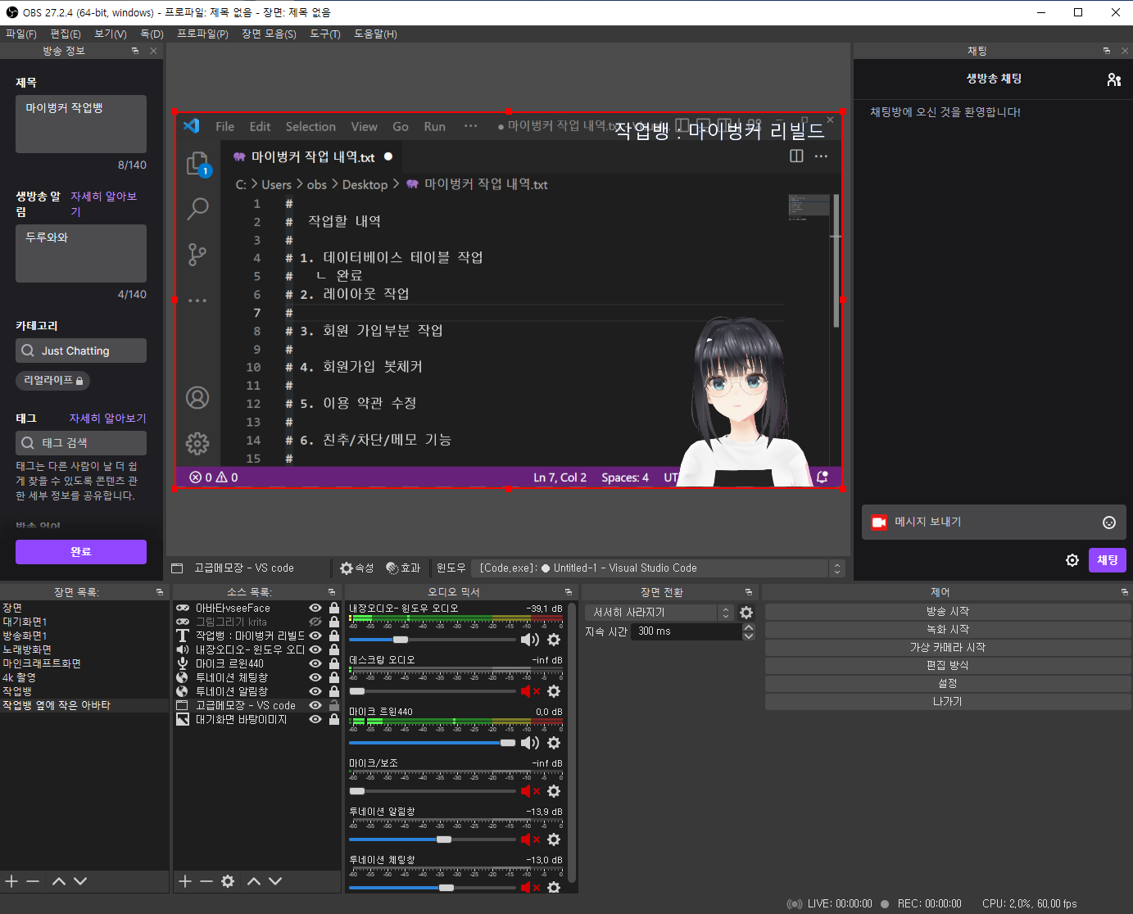Show the 그림그리기 krita source
This screenshot has width=1133, height=914.
point(315,622)
